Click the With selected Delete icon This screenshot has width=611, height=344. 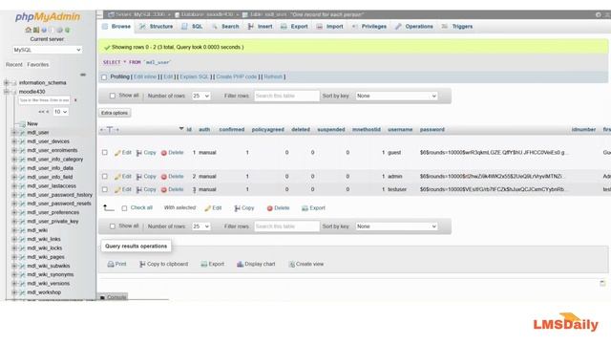point(269,208)
